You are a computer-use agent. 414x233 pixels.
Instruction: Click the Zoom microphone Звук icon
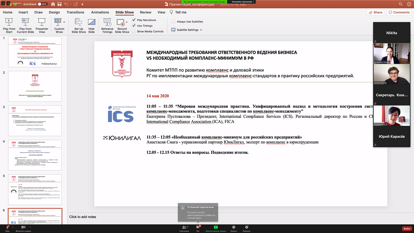(7, 227)
